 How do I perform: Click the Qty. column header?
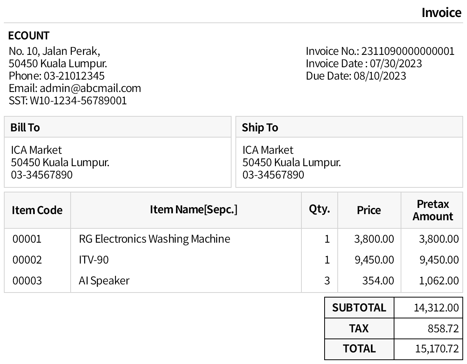[x=319, y=209]
